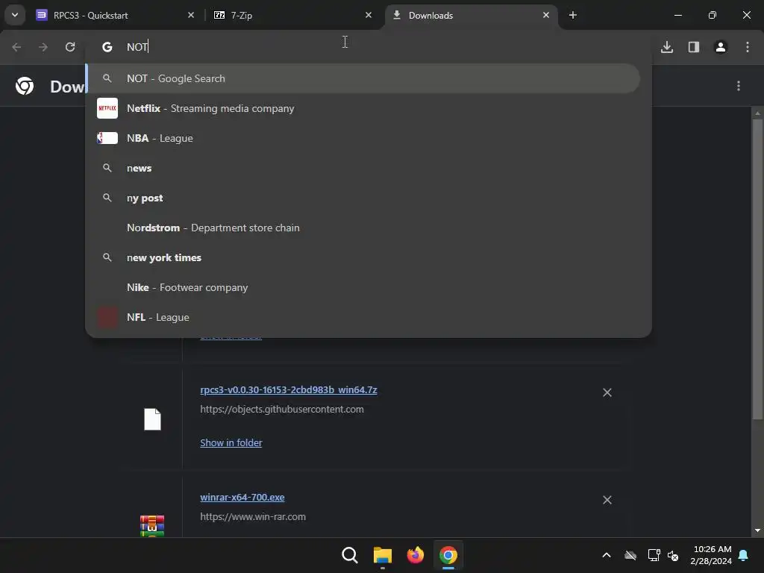Click the Chrome logo on Downloads page
This screenshot has width=764, height=573.
(25, 87)
